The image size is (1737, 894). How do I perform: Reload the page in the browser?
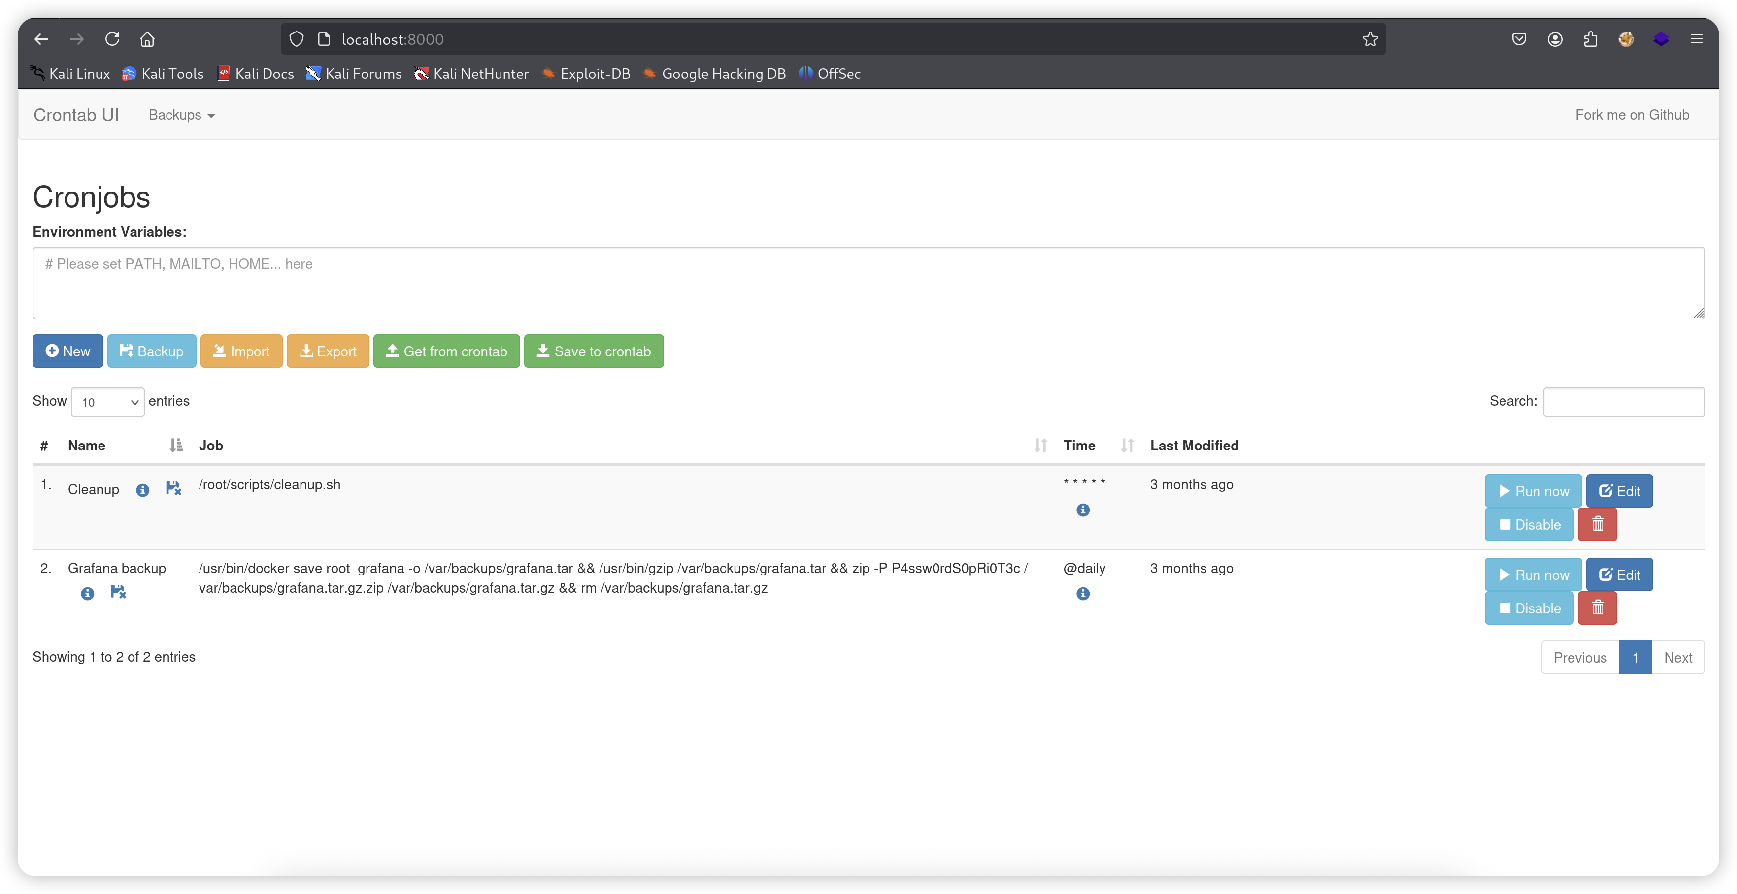[113, 39]
